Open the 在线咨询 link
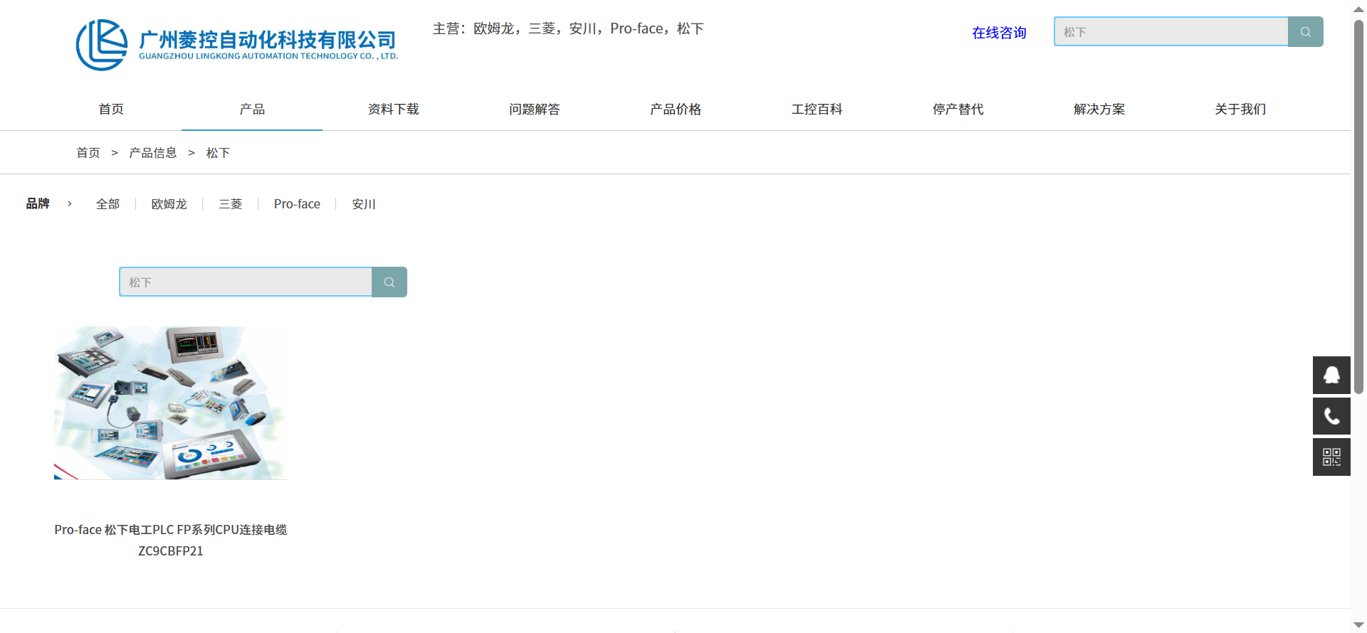 pos(999,33)
